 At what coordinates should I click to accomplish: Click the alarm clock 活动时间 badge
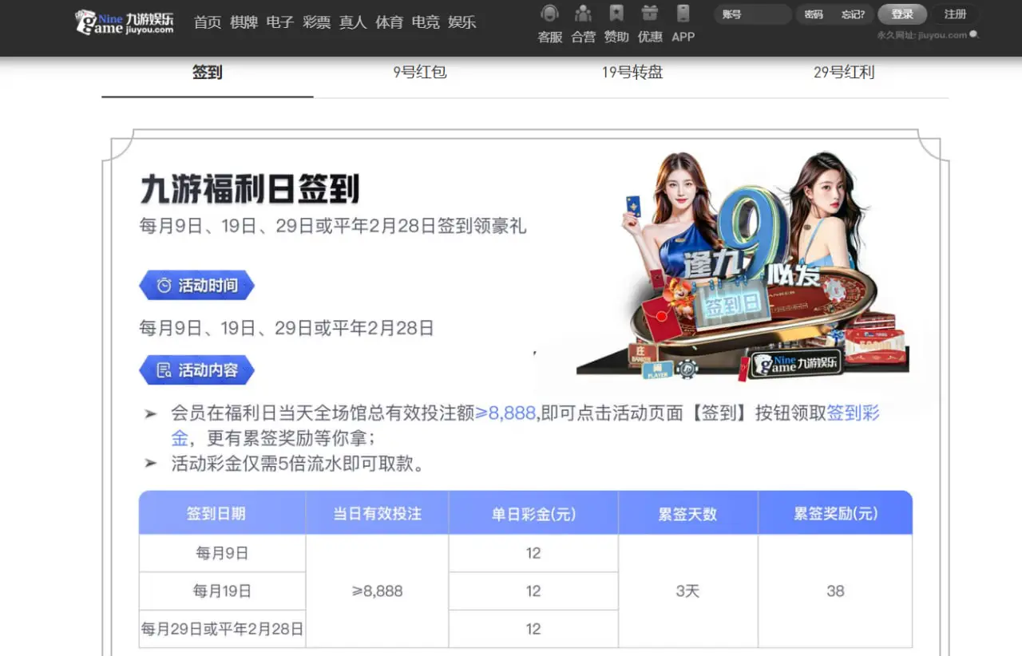[x=196, y=285]
